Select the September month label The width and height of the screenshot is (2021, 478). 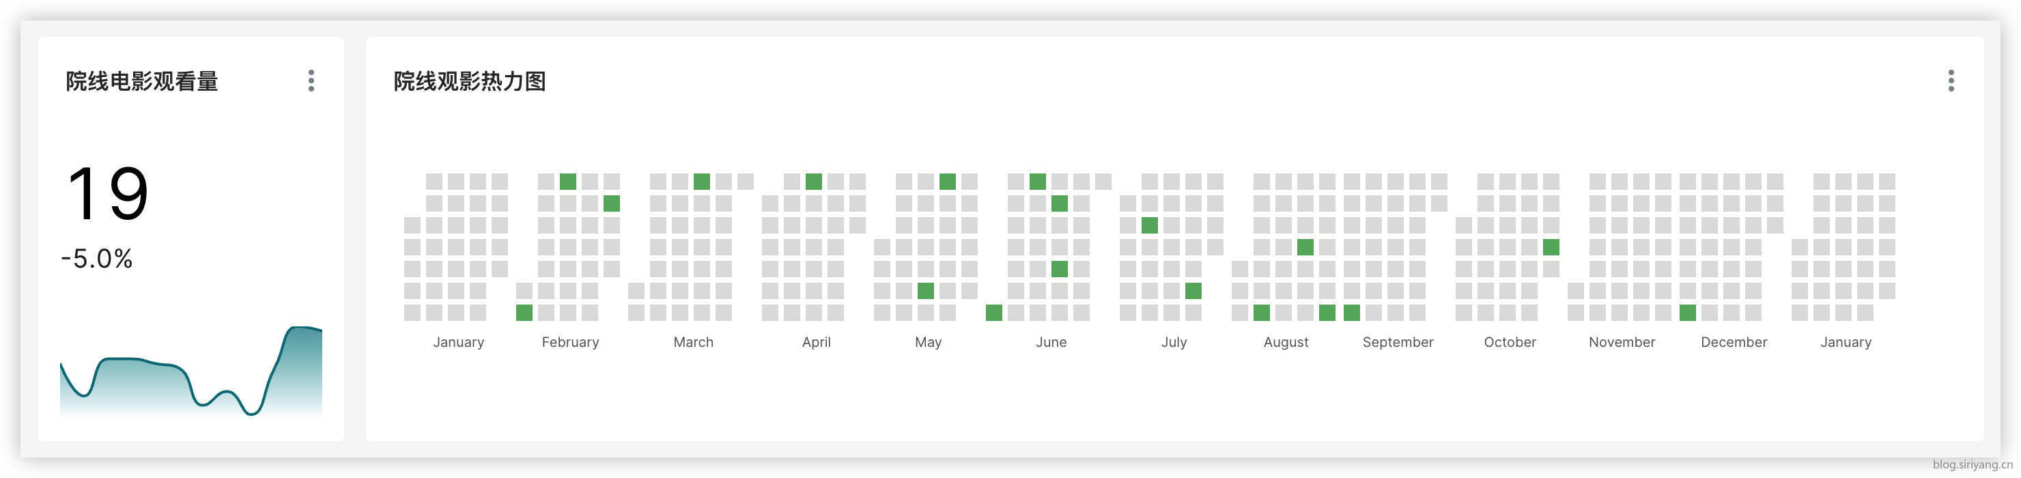1398,342
